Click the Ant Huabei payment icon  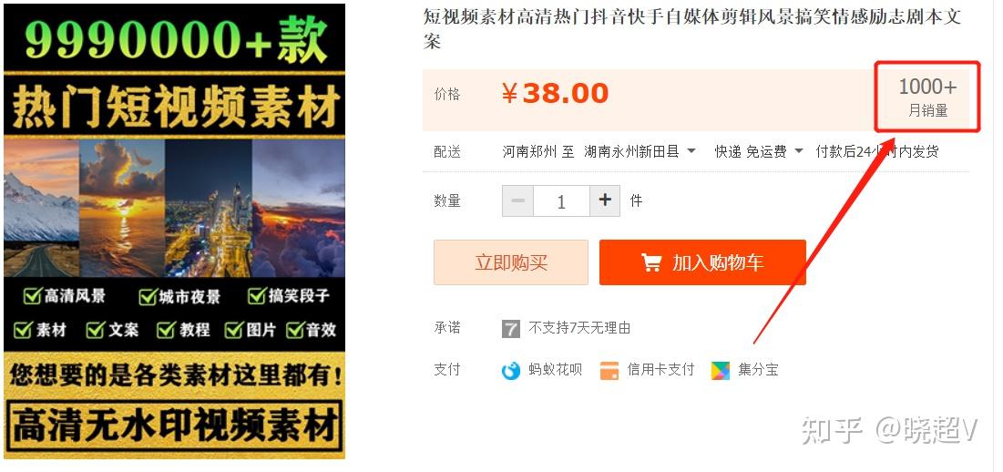[510, 370]
